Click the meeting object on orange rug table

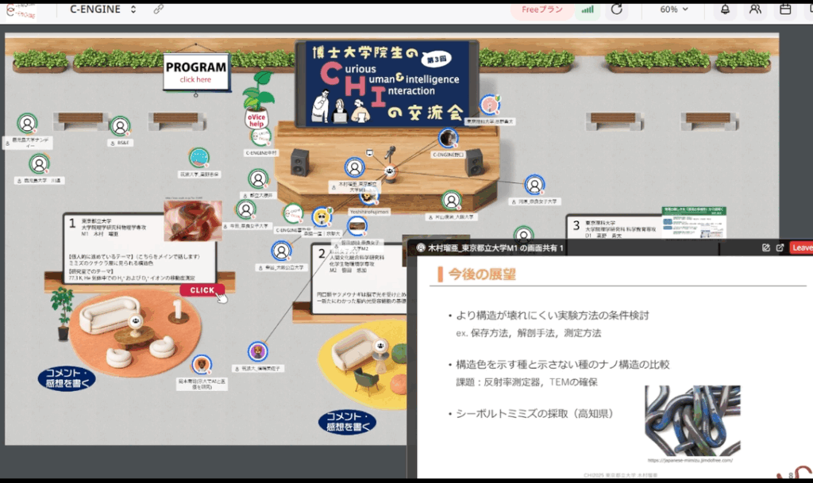pyautogui.click(x=135, y=321)
